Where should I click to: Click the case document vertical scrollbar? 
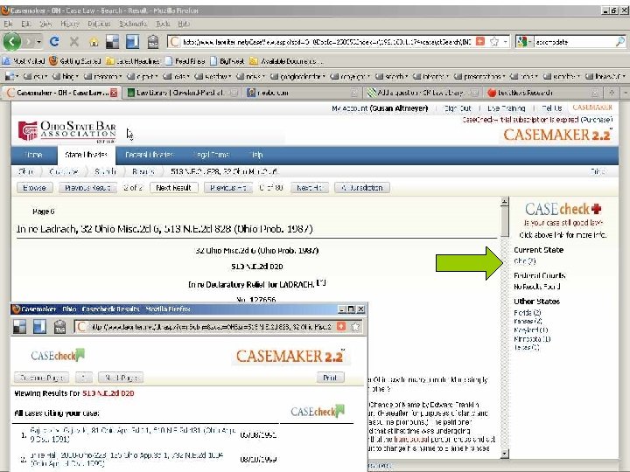(505, 328)
